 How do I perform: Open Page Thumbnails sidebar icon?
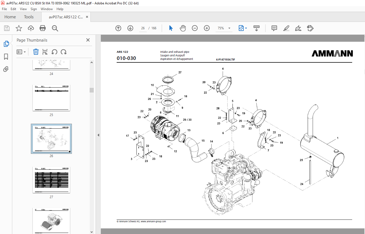click(x=6, y=44)
